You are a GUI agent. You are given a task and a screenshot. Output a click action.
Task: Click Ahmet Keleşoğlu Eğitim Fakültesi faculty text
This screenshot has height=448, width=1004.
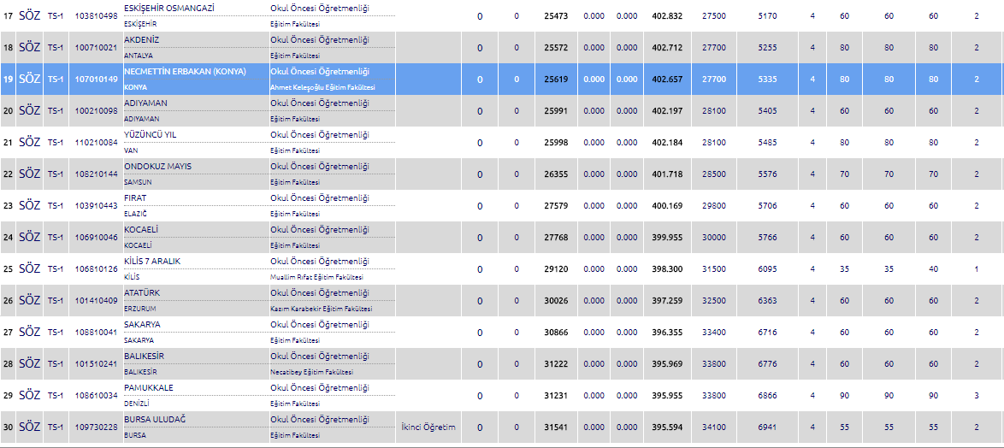322,87
